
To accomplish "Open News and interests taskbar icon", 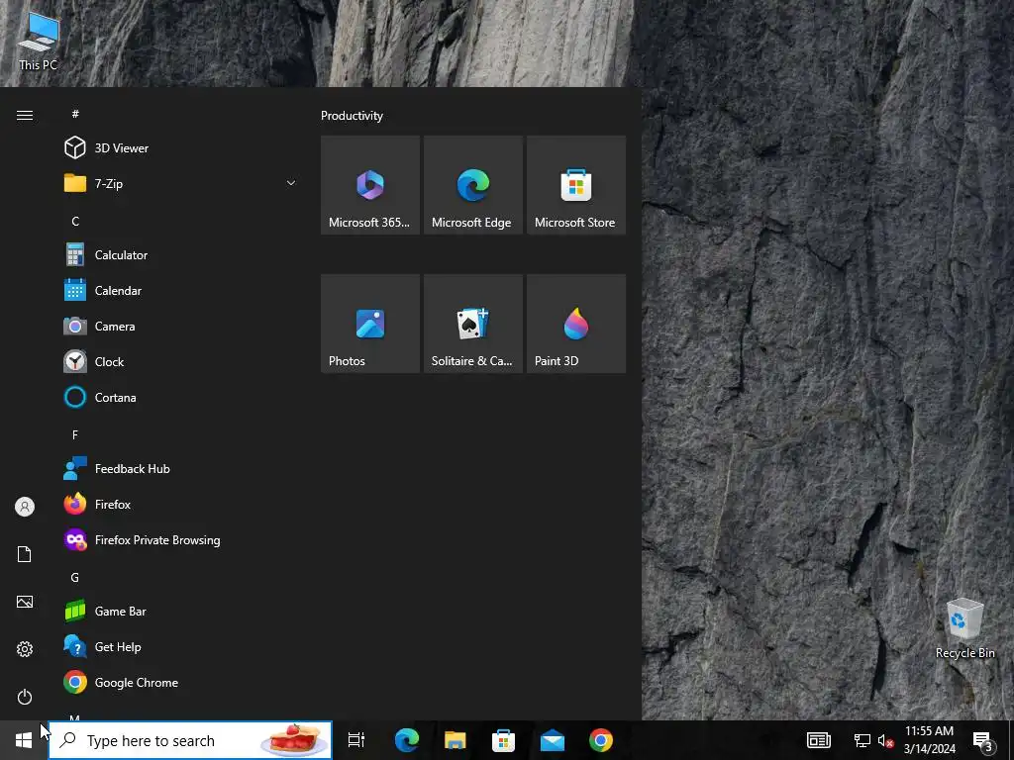I will (819, 740).
